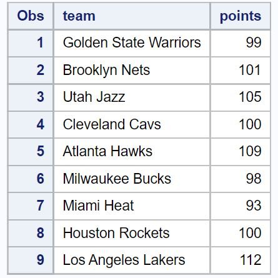Select the Golden State Warriors cell
The width and height of the screenshot is (278, 278).
(132, 43)
